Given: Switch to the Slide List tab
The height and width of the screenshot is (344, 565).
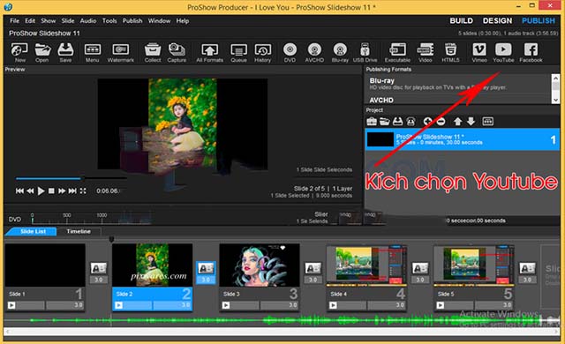Looking at the screenshot, I should tap(33, 231).
